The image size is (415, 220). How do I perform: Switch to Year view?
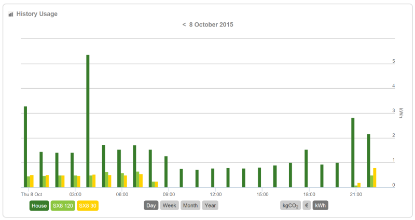tap(210, 205)
